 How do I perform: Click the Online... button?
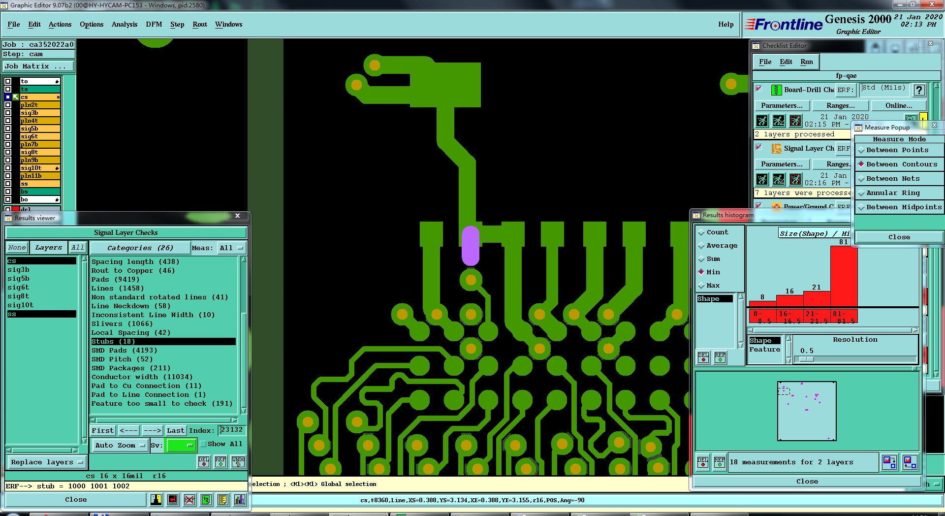[899, 105]
